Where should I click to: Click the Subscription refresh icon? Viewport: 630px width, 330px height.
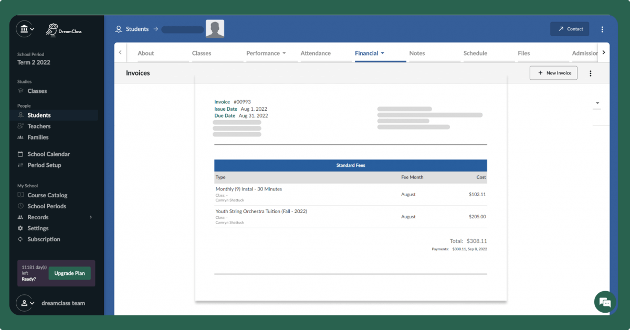(x=19, y=239)
